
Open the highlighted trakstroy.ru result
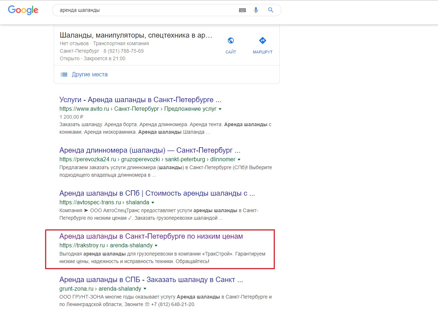coord(151,236)
